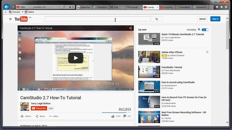Click the Sign in button

[215, 19]
